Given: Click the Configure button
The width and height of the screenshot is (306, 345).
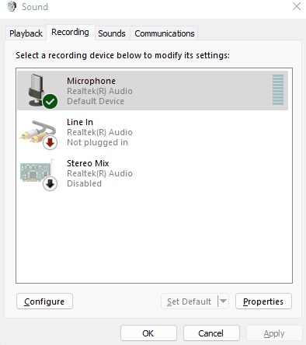Looking at the screenshot, I should (x=44, y=301).
